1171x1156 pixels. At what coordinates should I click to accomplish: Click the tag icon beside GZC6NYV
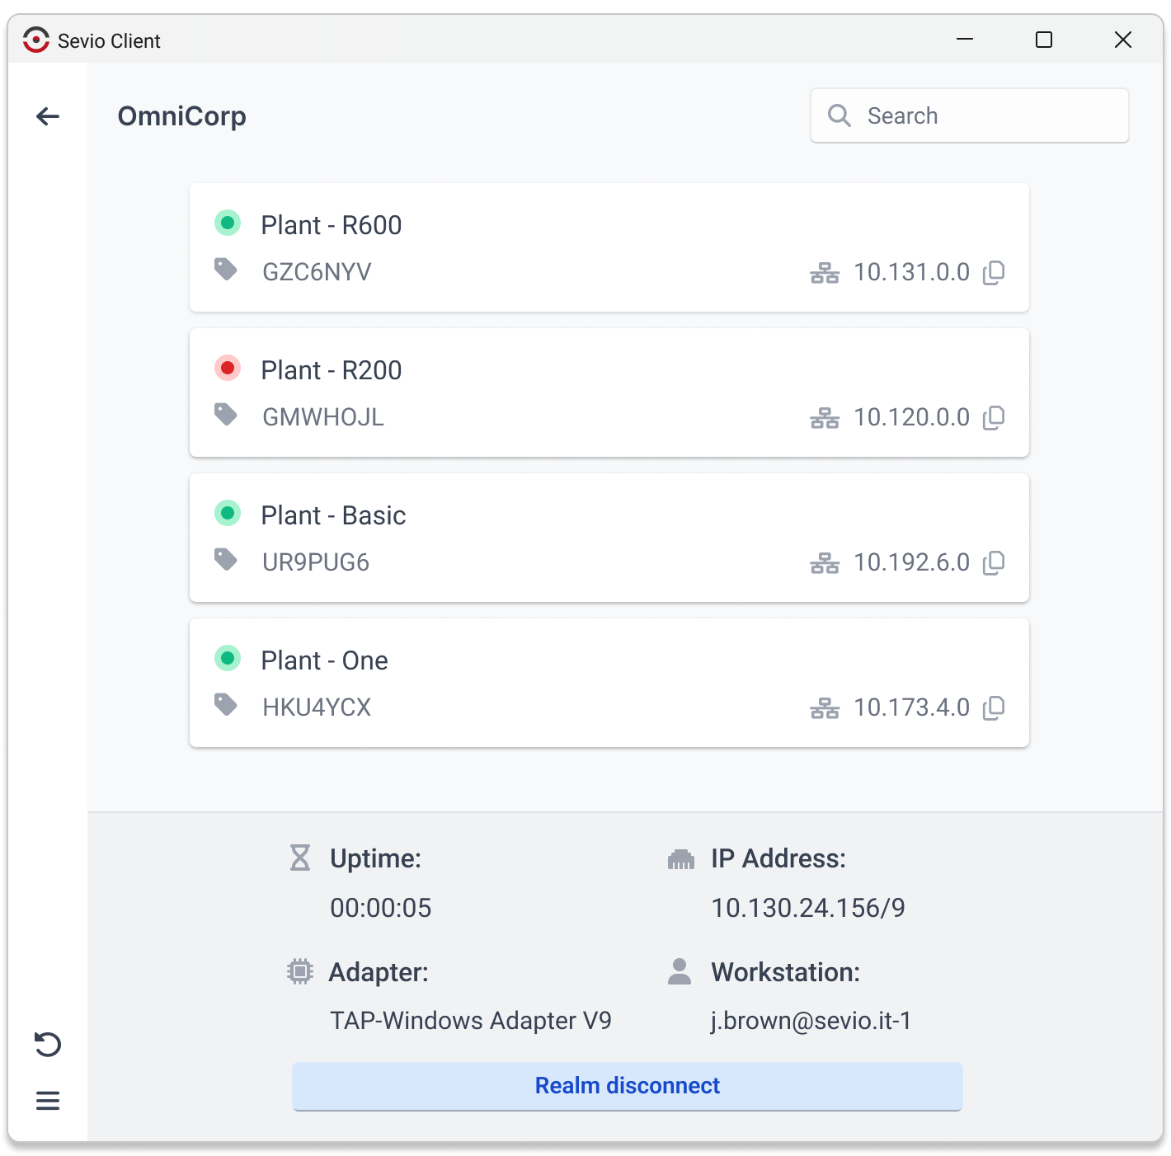point(226,269)
